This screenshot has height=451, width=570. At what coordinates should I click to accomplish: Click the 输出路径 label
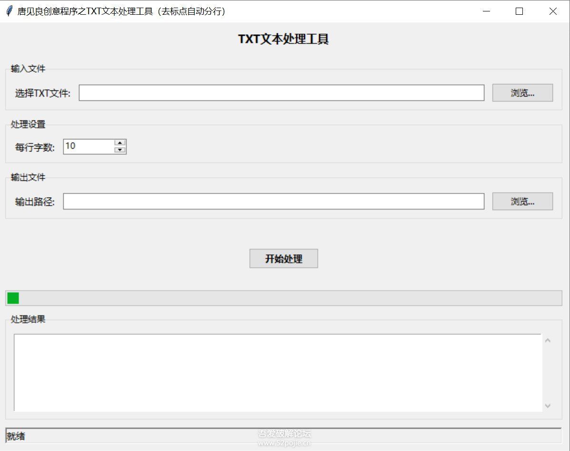click(35, 202)
